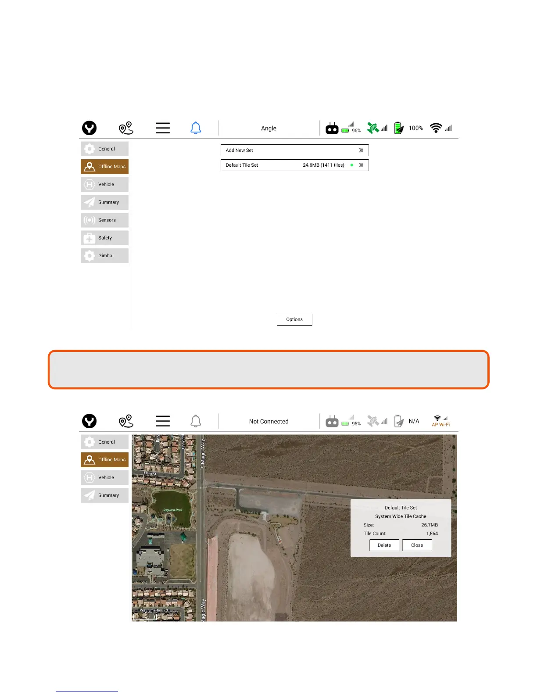Image resolution: width=537 pixels, height=695 pixels.
Task: Click the Yuneec logo in bottom screenshot
Action: coord(89,421)
